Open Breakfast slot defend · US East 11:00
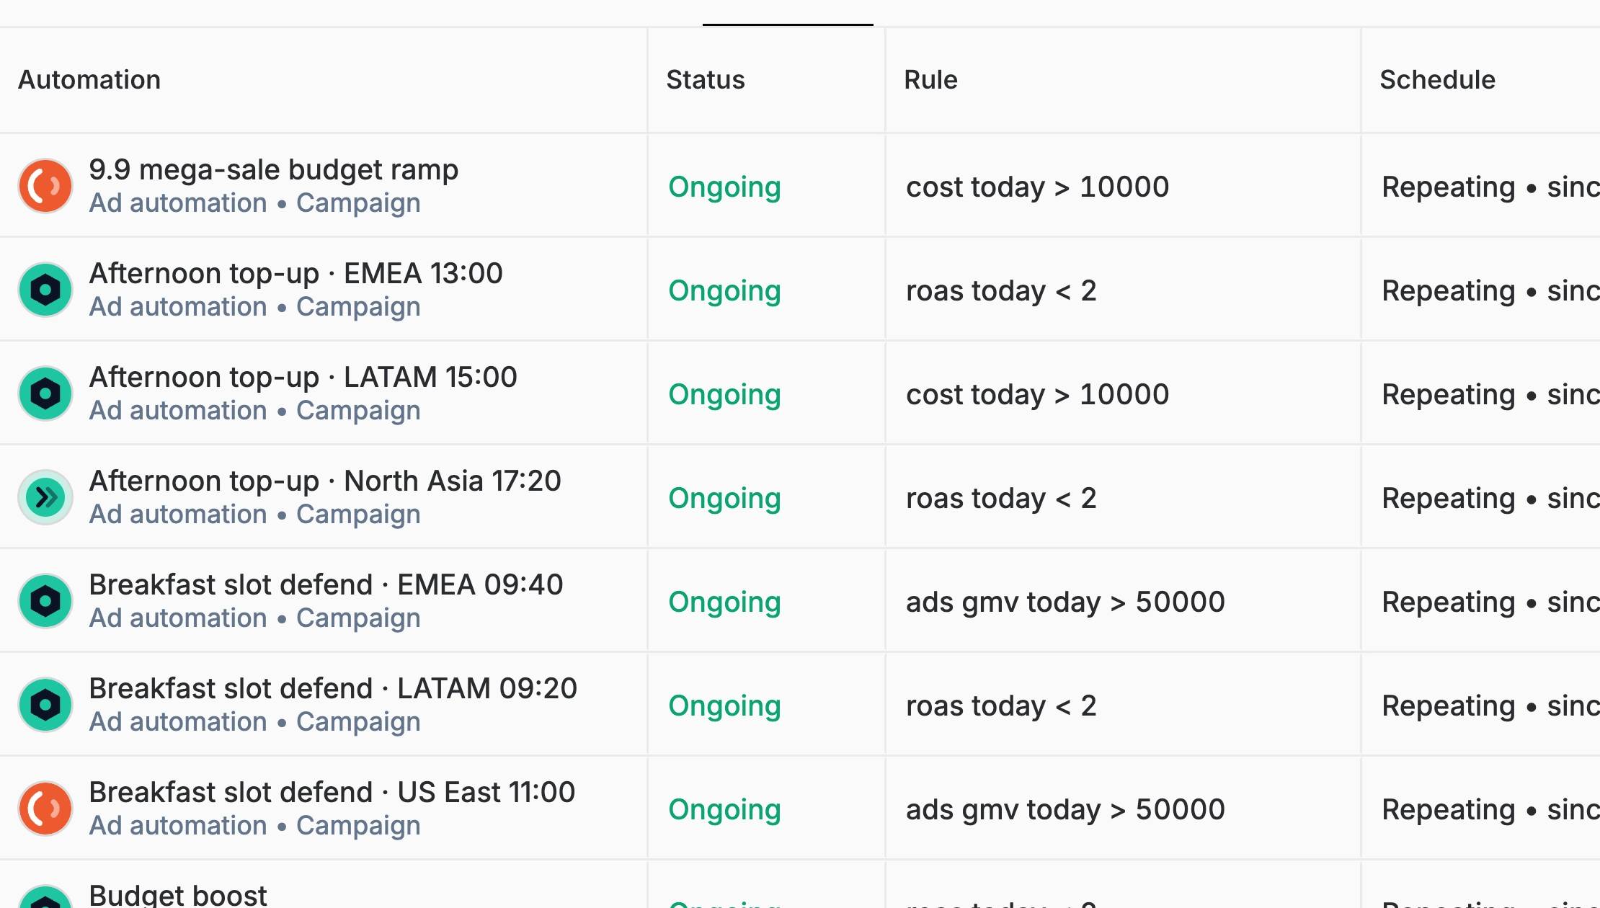Image resolution: width=1600 pixels, height=908 pixels. (332, 793)
